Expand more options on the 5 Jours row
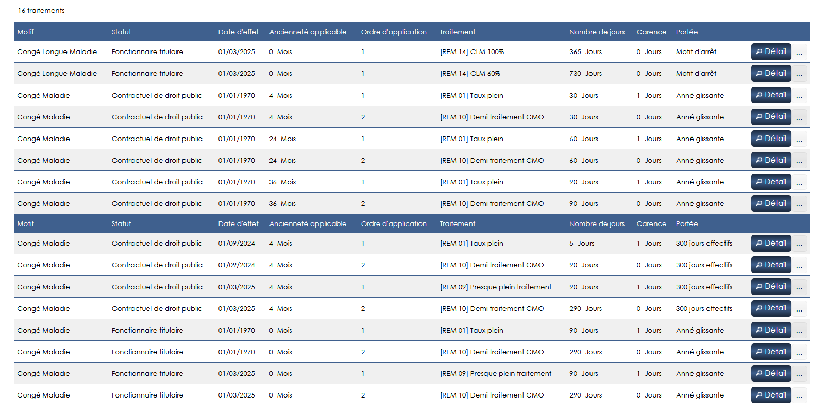Image resolution: width=826 pixels, height=414 pixels. click(x=799, y=244)
